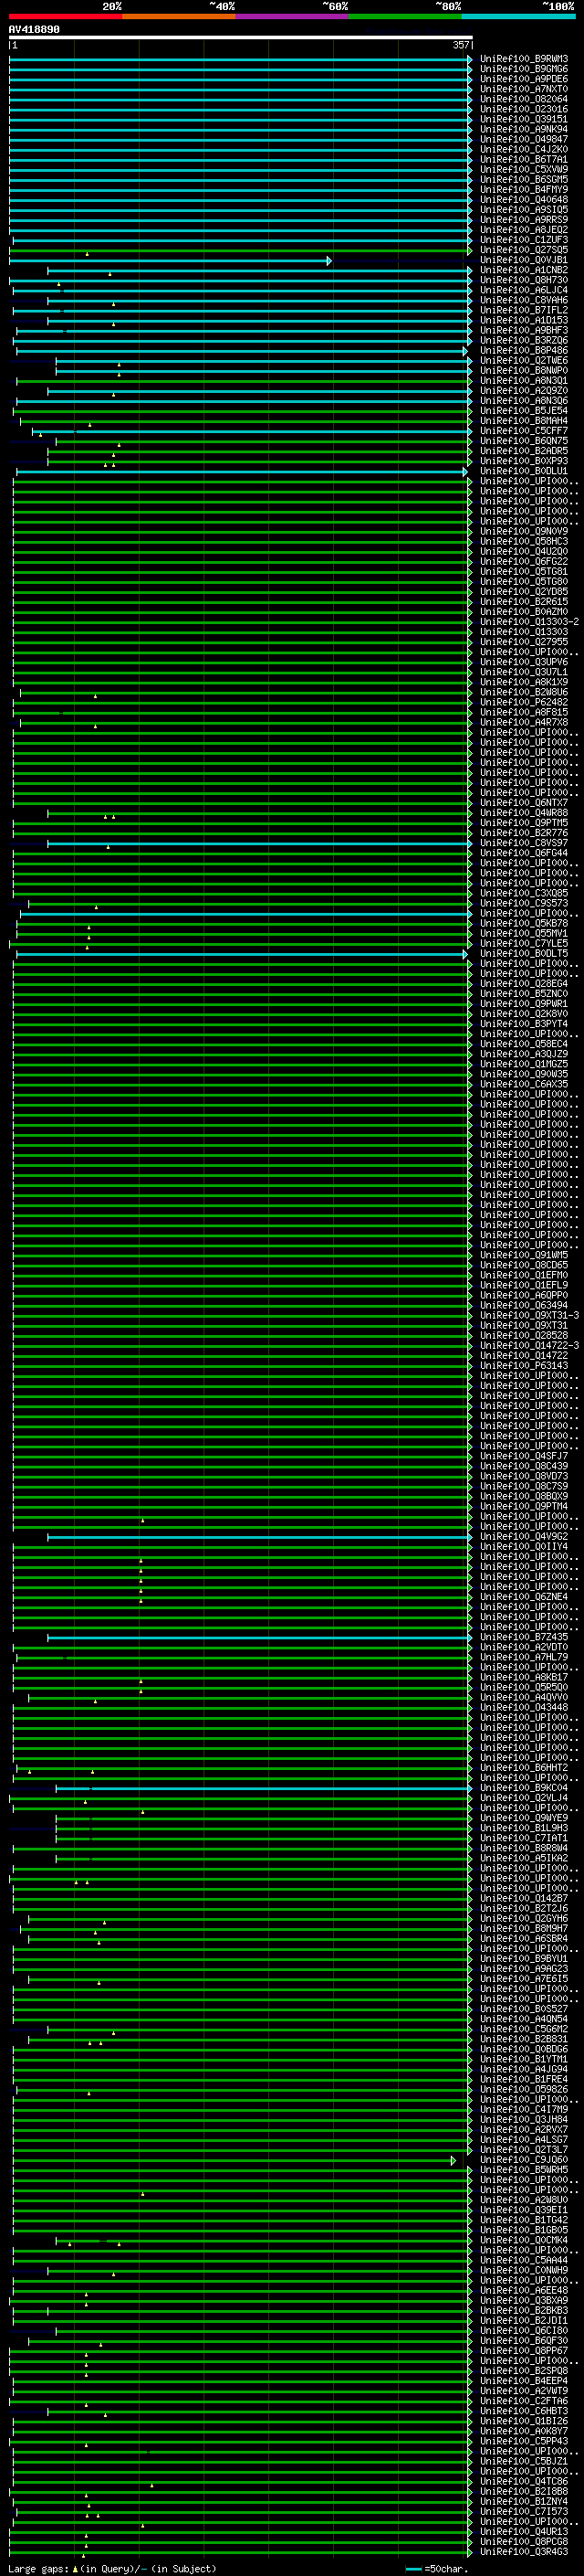584x2576 pixels.
Task: Open hit UniRef100_Q6NTX7
Action: coord(524,802)
